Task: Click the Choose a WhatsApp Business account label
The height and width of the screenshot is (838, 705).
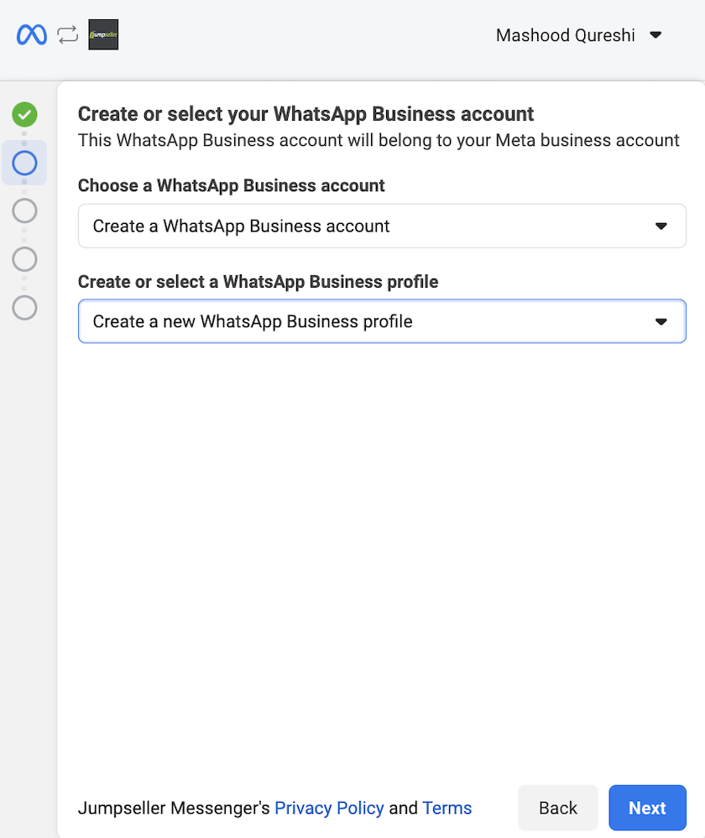Action: (231, 185)
